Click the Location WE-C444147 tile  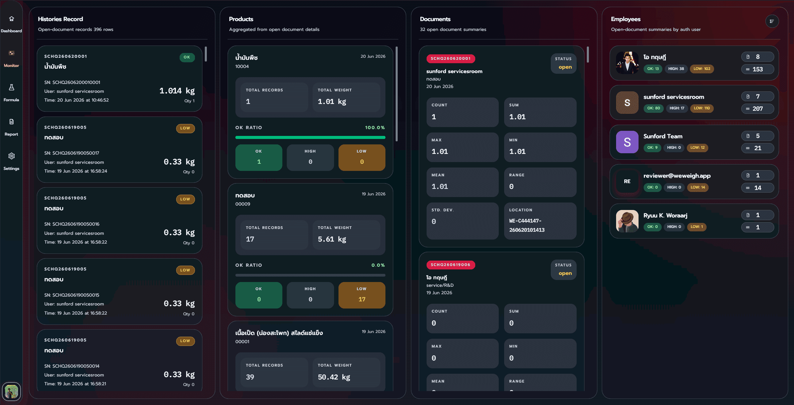click(540, 221)
